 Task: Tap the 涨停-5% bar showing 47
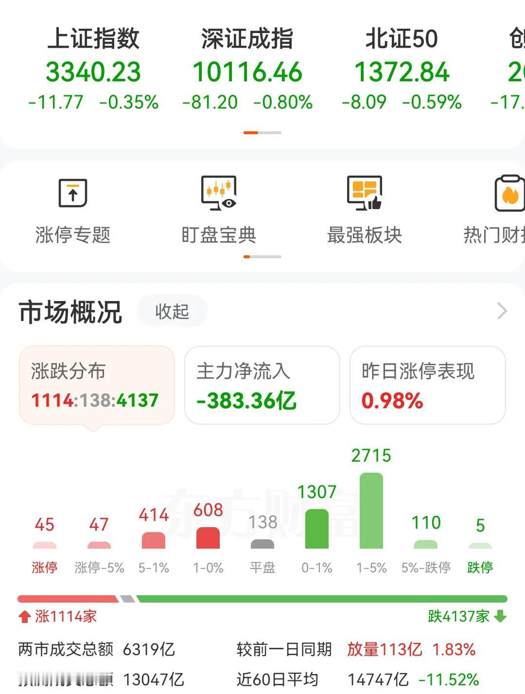click(99, 545)
